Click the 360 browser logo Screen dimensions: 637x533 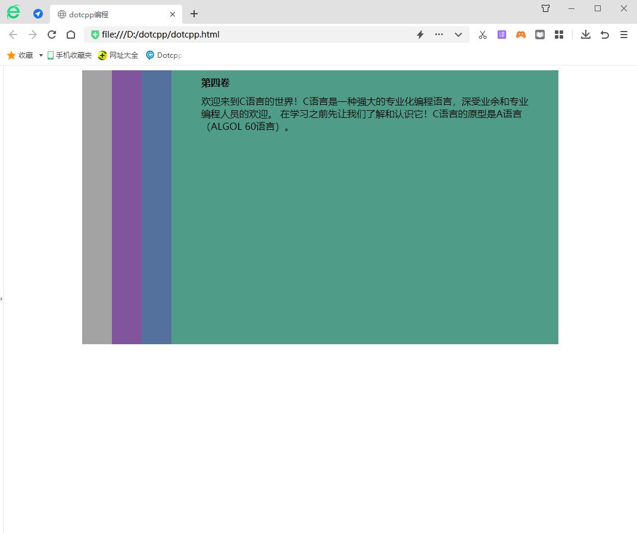pos(13,12)
